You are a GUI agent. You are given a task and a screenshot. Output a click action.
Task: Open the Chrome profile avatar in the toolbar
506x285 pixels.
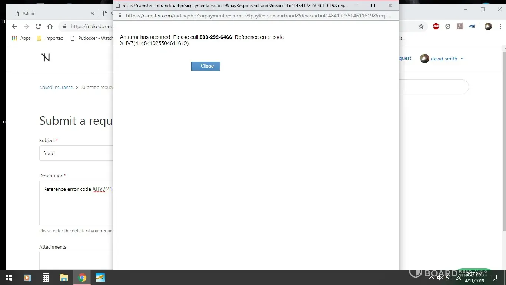click(x=488, y=26)
